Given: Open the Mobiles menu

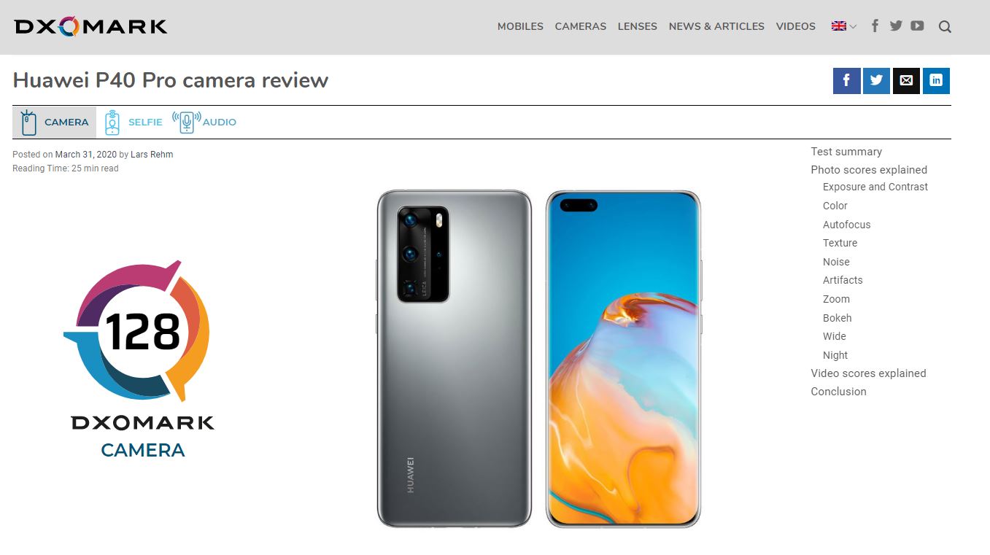Looking at the screenshot, I should (520, 26).
